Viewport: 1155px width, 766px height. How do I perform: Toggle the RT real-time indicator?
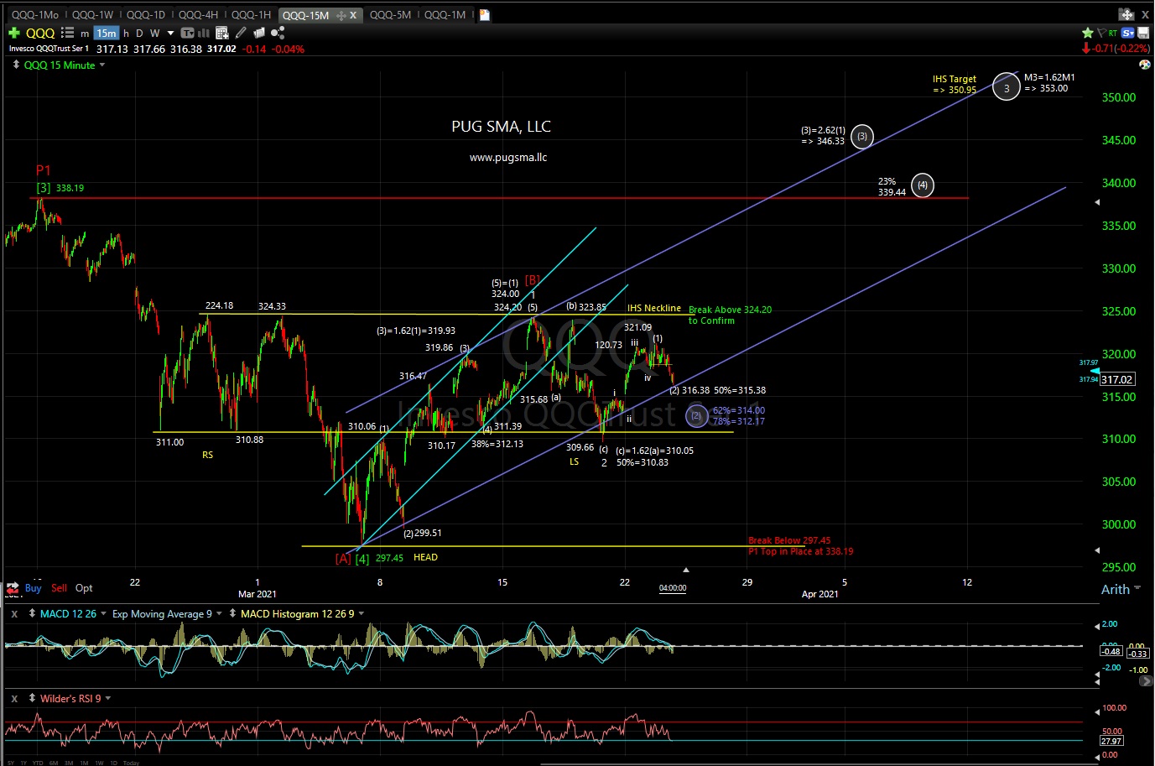[1113, 33]
